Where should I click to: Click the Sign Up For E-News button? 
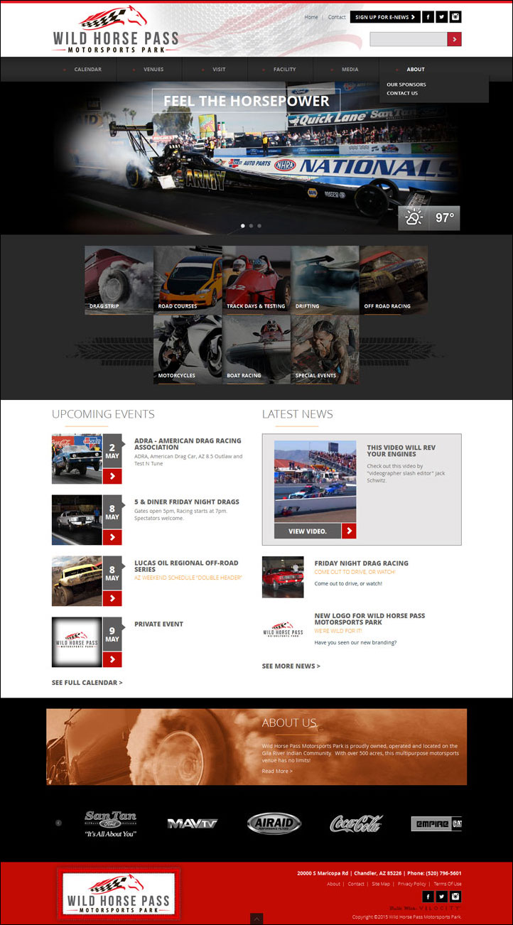coord(385,17)
